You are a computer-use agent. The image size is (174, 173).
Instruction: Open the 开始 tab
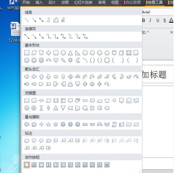pyautogui.click(x=26, y=2)
